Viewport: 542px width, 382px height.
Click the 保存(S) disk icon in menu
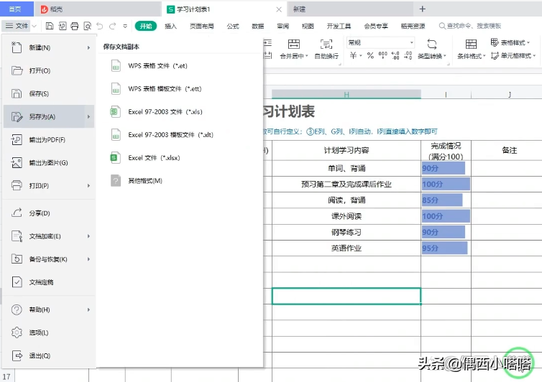(x=17, y=93)
